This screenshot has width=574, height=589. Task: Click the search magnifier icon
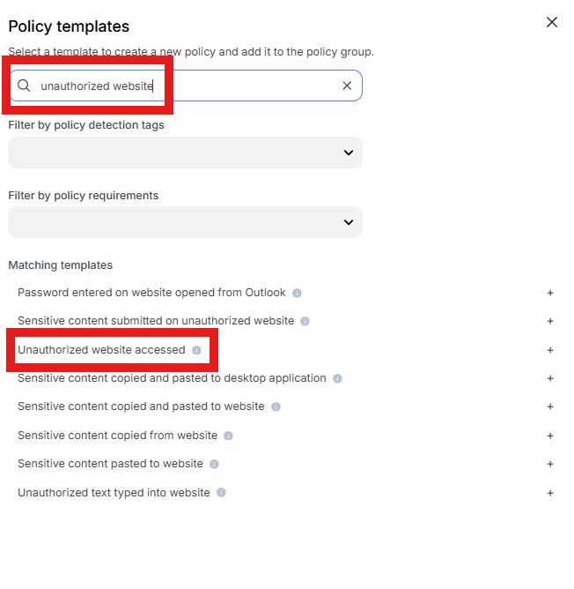pos(24,86)
